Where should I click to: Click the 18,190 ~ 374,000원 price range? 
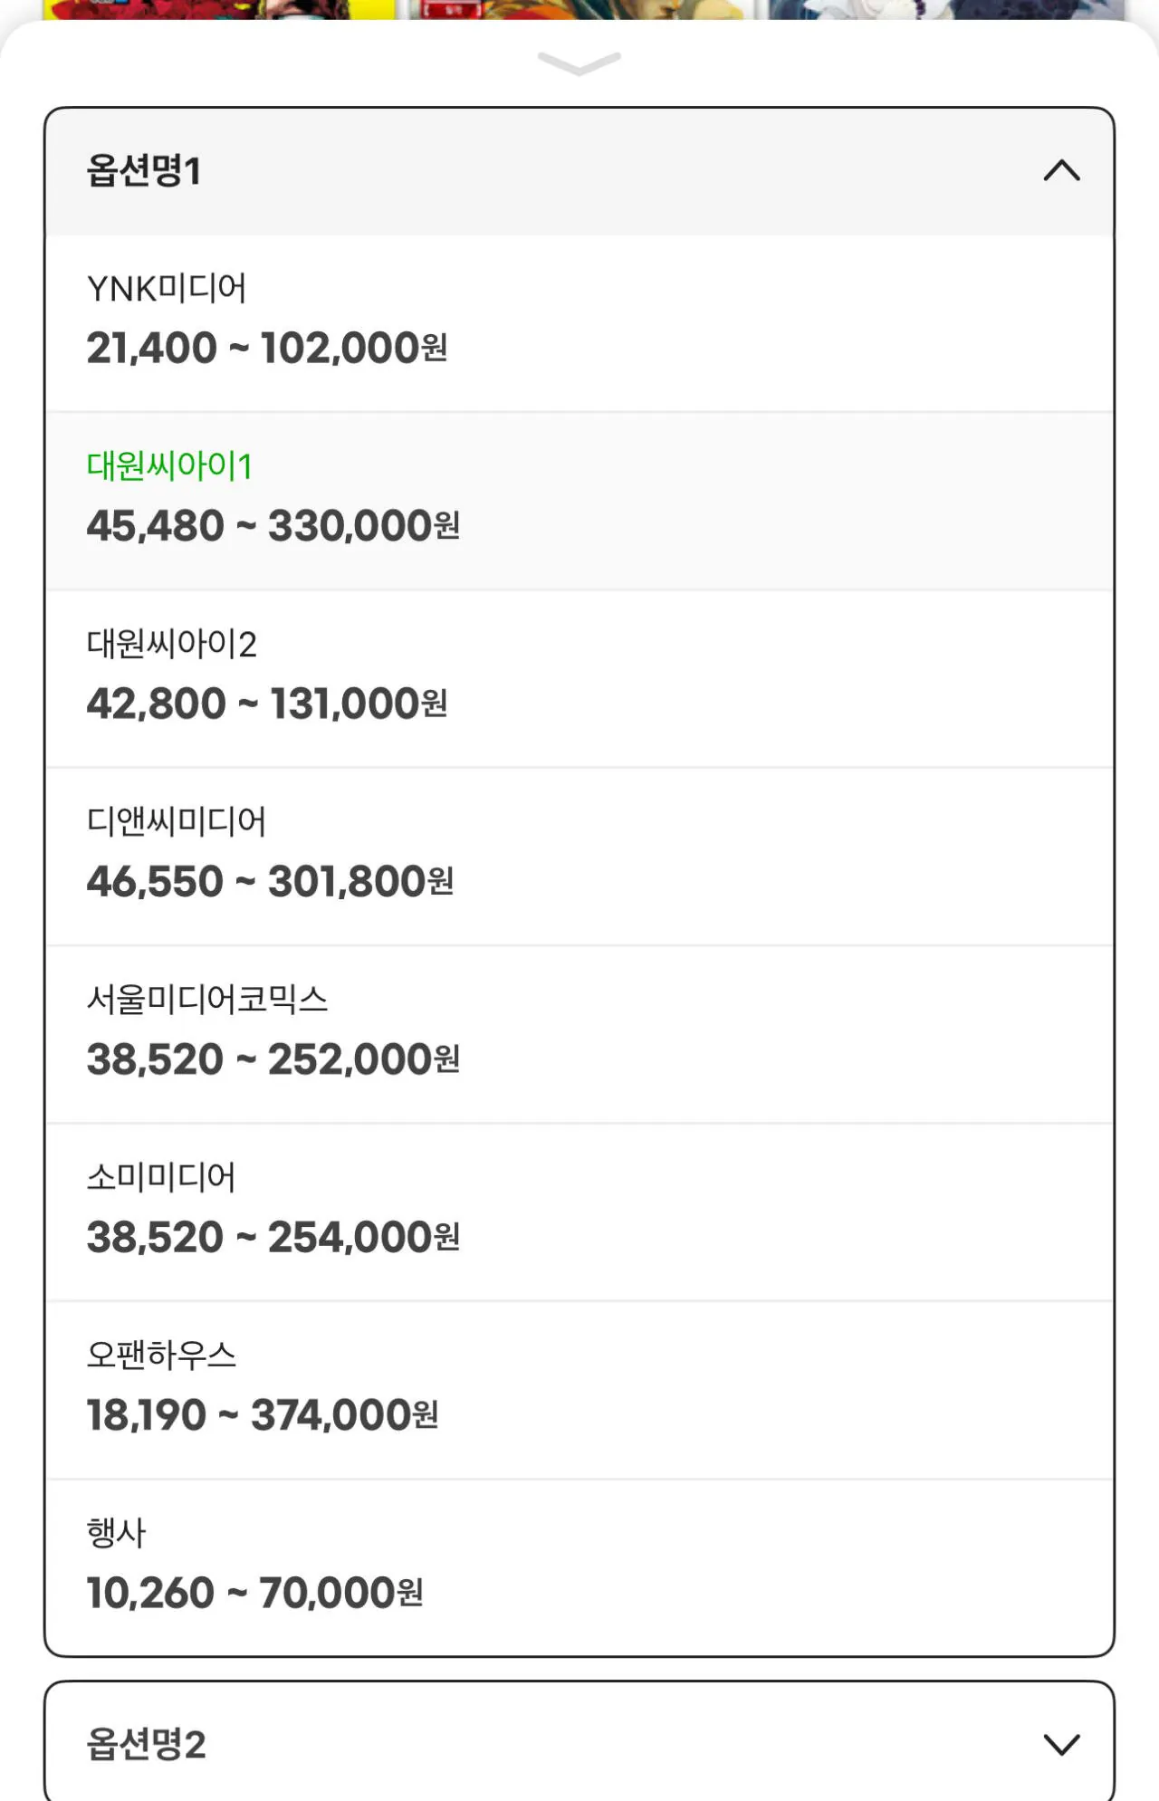click(263, 1414)
